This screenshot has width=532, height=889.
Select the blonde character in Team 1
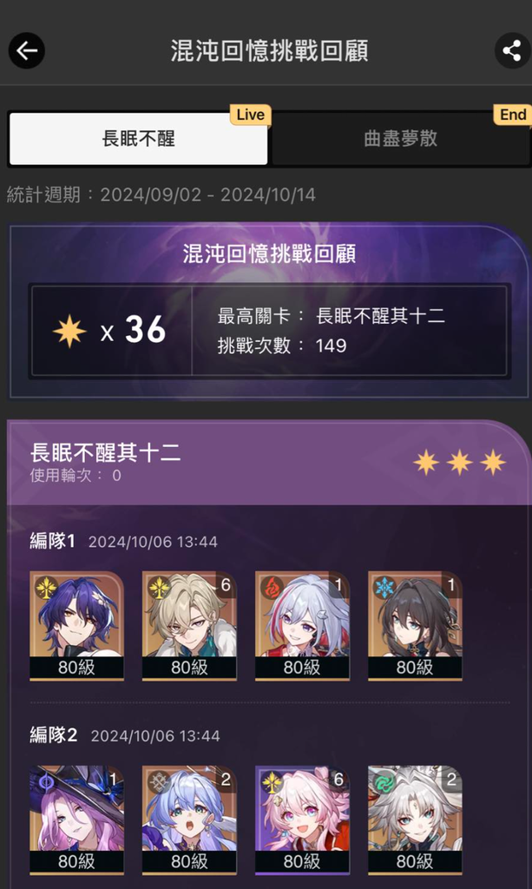tap(189, 625)
